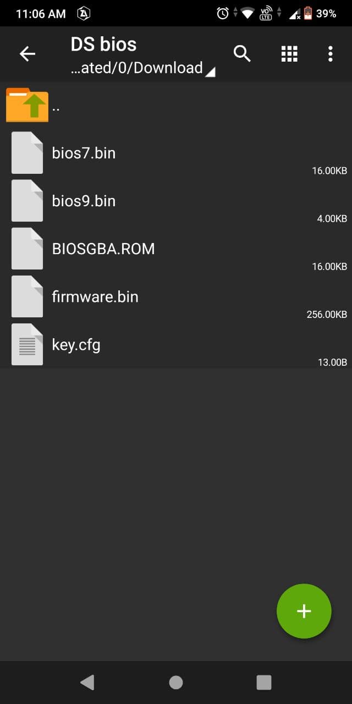Open the BIOSGBA.ROM file entry

click(103, 249)
